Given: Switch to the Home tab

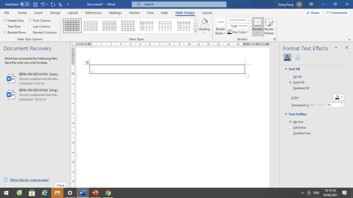Looking at the screenshot, I should (x=22, y=13).
